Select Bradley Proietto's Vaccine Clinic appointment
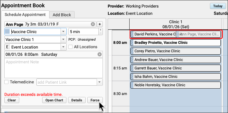Image resolution: width=228 pixels, height=113 pixels. (175, 43)
